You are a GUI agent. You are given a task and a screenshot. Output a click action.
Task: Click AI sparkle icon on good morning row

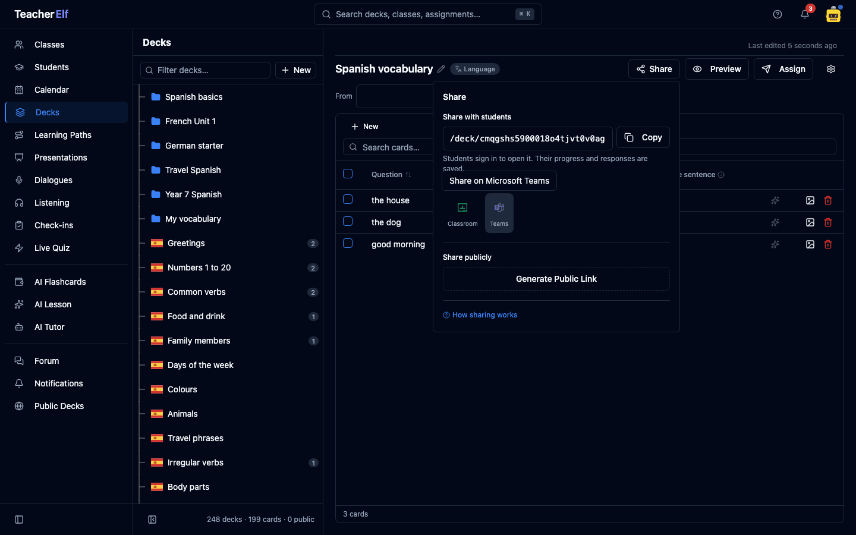click(775, 244)
